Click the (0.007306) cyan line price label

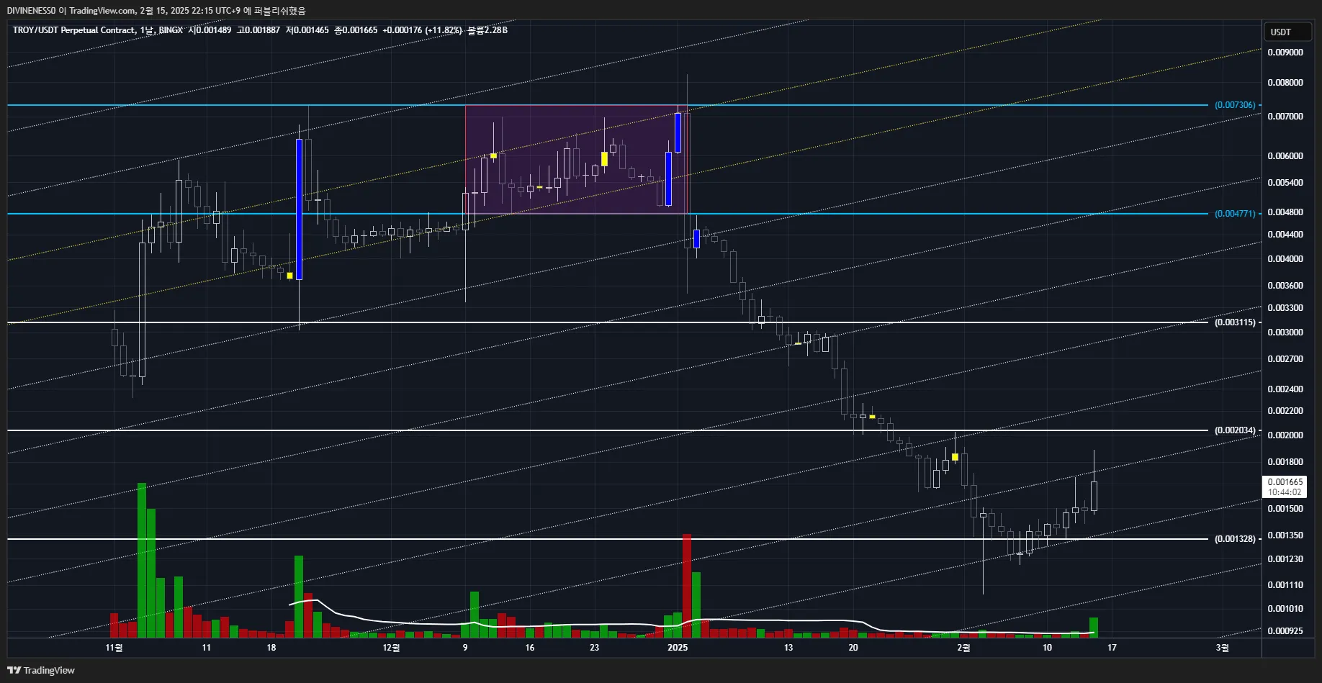point(1235,105)
